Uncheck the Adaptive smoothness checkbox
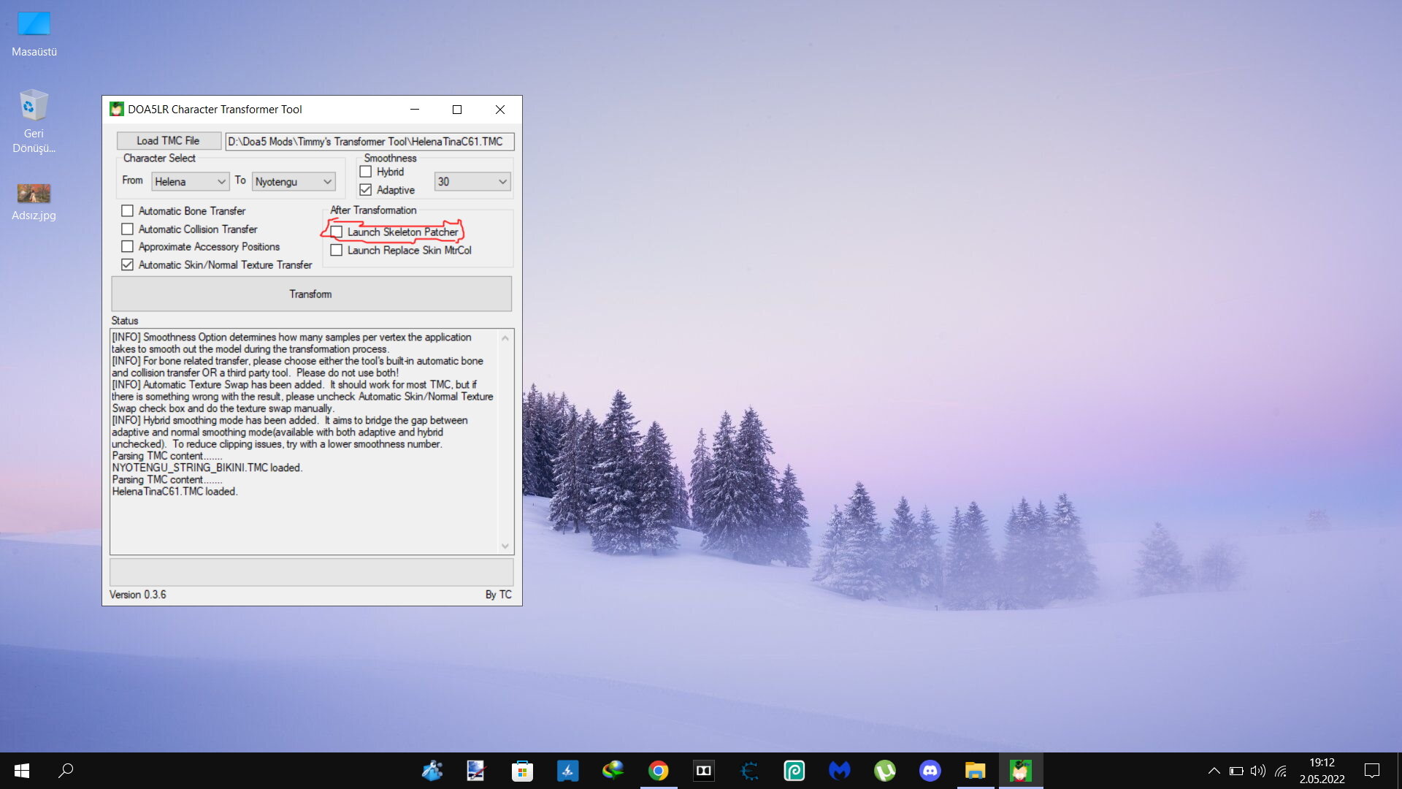Image resolution: width=1402 pixels, height=789 pixels. [366, 190]
